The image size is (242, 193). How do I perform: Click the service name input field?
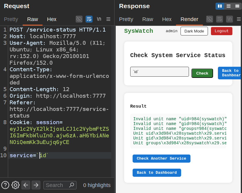click(x=159, y=72)
